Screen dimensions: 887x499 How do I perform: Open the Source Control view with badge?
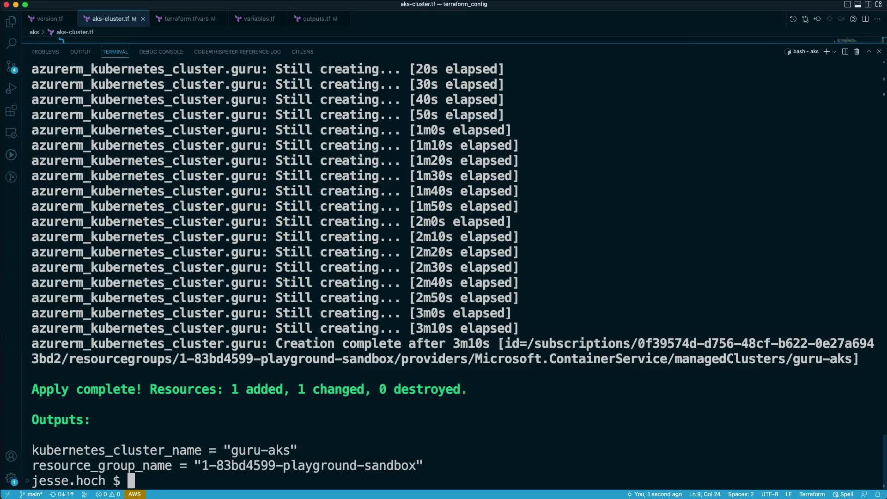[11, 67]
